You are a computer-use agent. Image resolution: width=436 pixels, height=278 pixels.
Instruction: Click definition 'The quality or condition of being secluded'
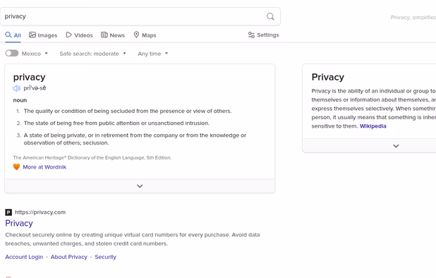pos(128,111)
